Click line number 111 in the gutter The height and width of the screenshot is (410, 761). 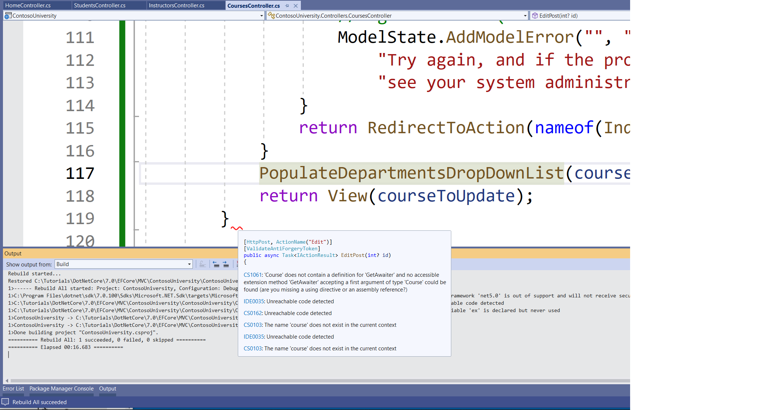click(80, 38)
